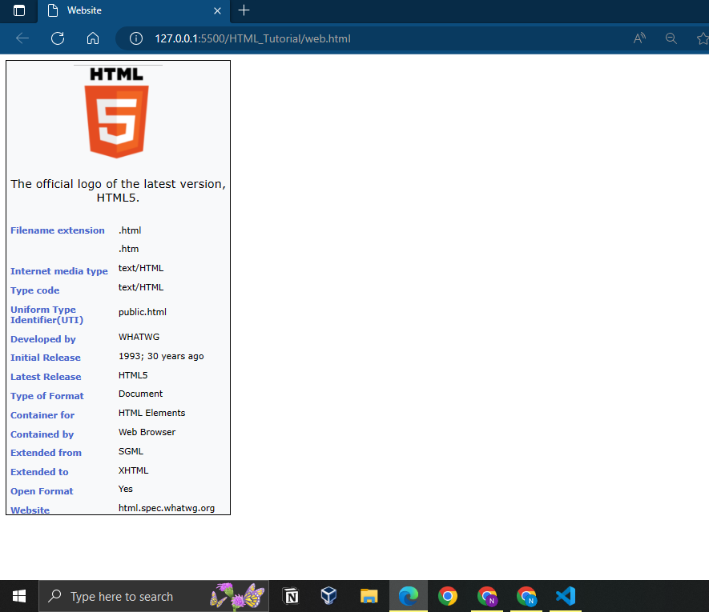
Task: Click text/HTML next to Internet media type
Action: point(141,268)
